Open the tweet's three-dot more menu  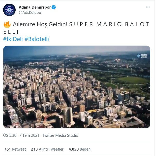pyautogui.click(x=148, y=7)
